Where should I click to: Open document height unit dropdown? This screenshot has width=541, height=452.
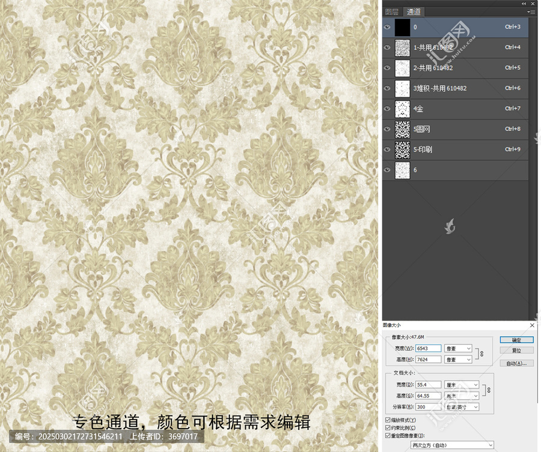[x=462, y=396]
